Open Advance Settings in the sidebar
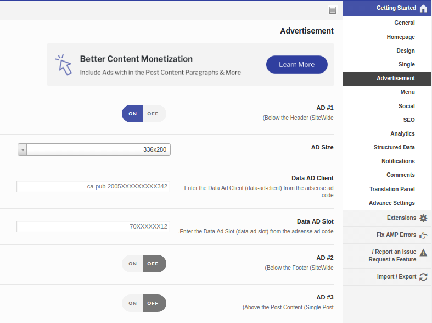The image size is (432, 323). (392, 203)
